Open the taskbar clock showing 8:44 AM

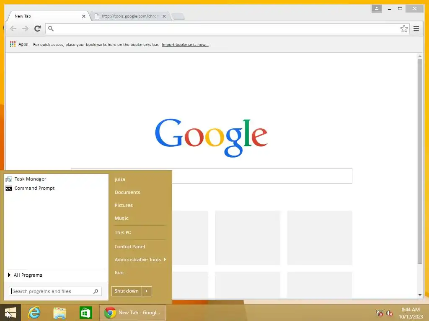[x=411, y=313]
